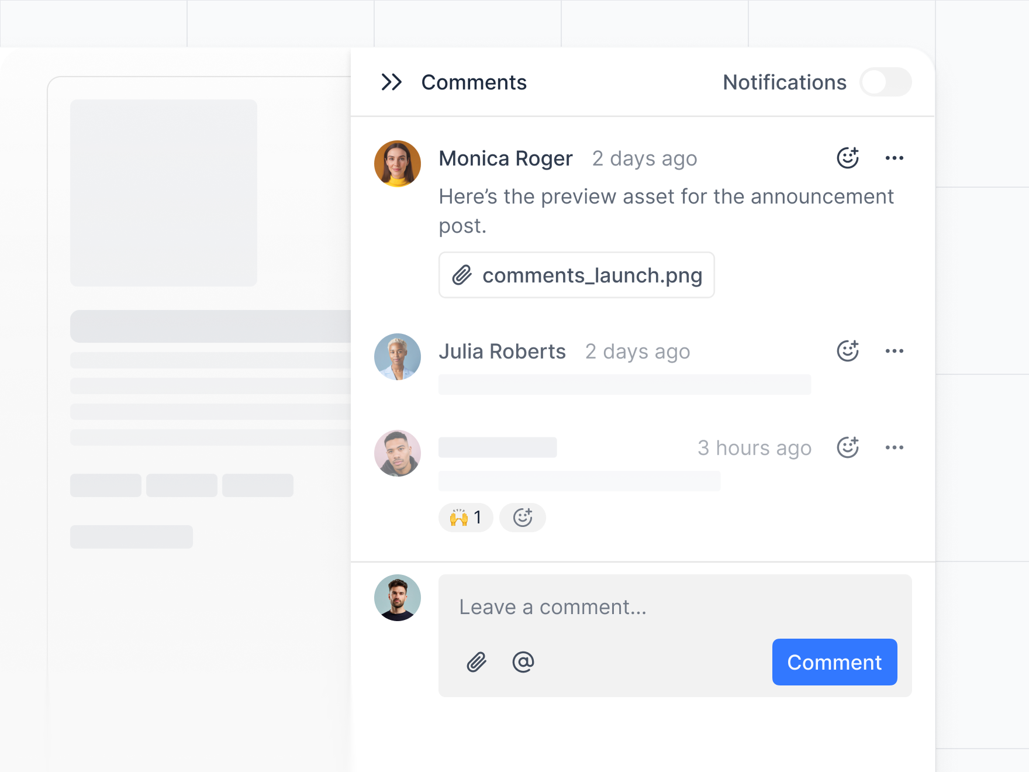Click the Monica Roger name

[506, 158]
